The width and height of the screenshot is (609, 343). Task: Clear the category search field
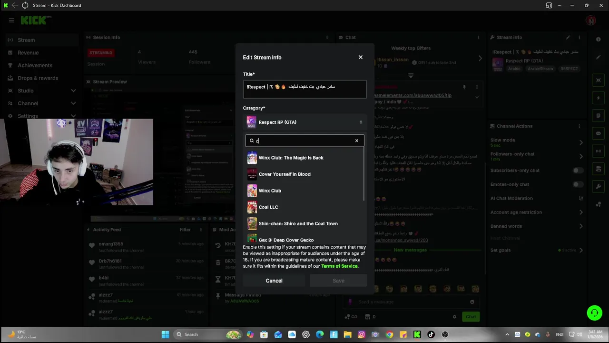(356, 141)
